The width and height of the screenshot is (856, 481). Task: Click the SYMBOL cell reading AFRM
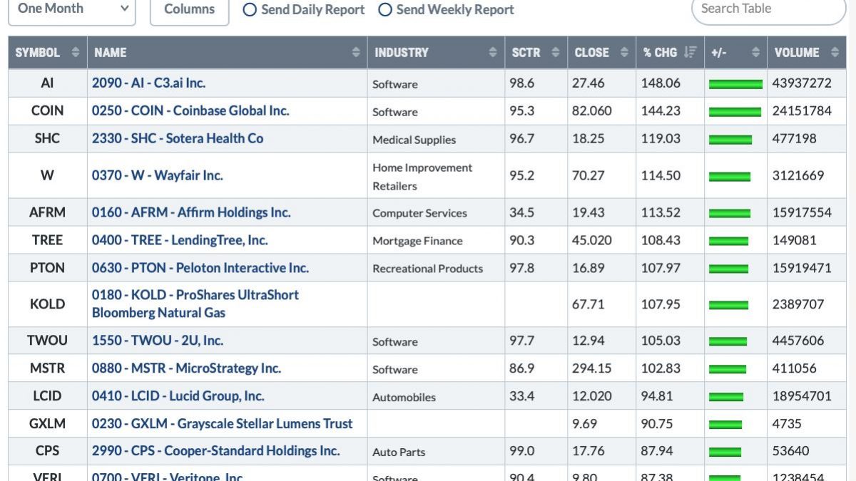click(x=47, y=212)
